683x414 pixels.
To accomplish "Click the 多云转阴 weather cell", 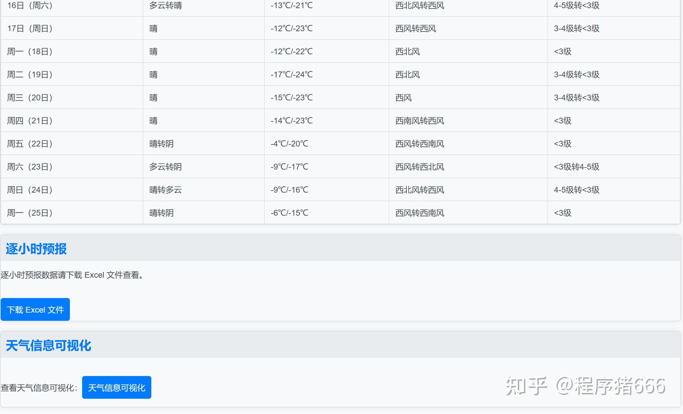I will (x=166, y=167).
